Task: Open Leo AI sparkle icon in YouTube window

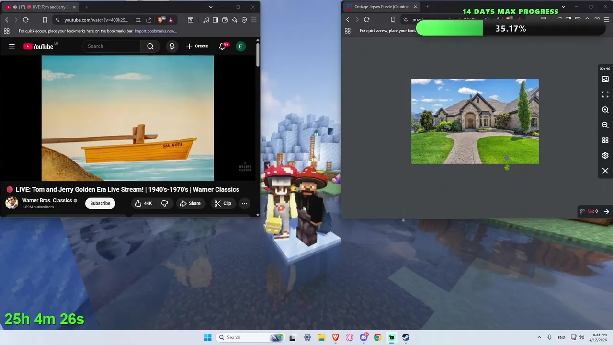Action: click(235, 20)
